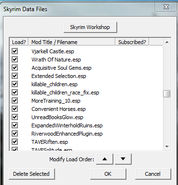The width and height of the screenshot is (178, 185).
Task: Sort by Subscribed? column header
Action: click(132, 42)
